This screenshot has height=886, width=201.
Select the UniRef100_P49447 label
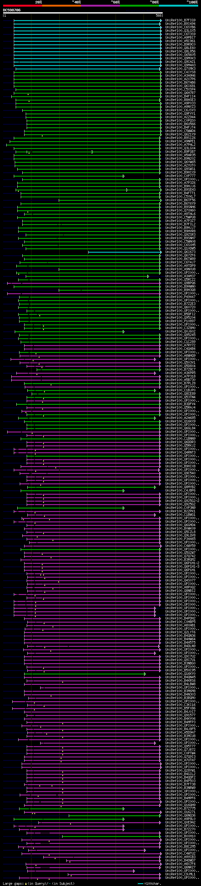(180, 297)
